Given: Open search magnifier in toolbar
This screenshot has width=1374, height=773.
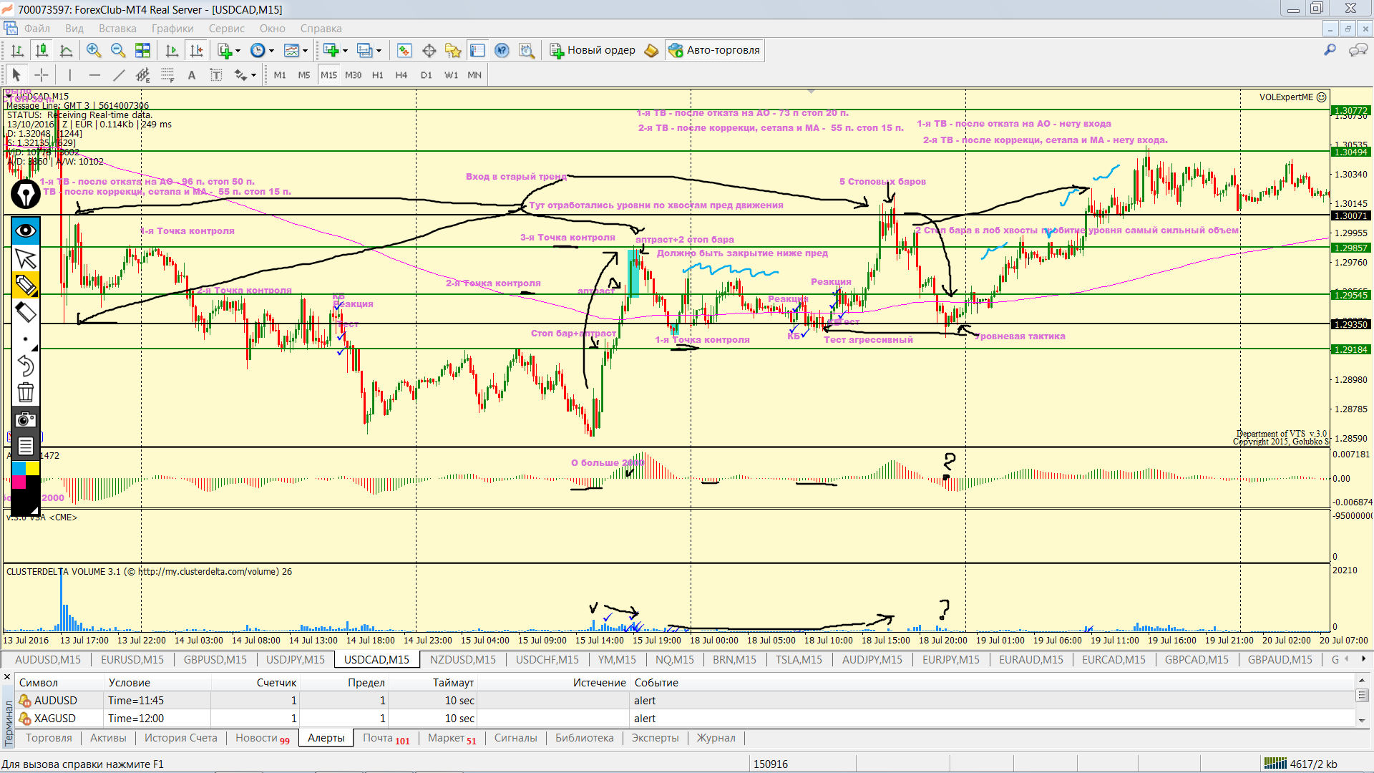Looking at the screenshot, I should pos(1330,50).
